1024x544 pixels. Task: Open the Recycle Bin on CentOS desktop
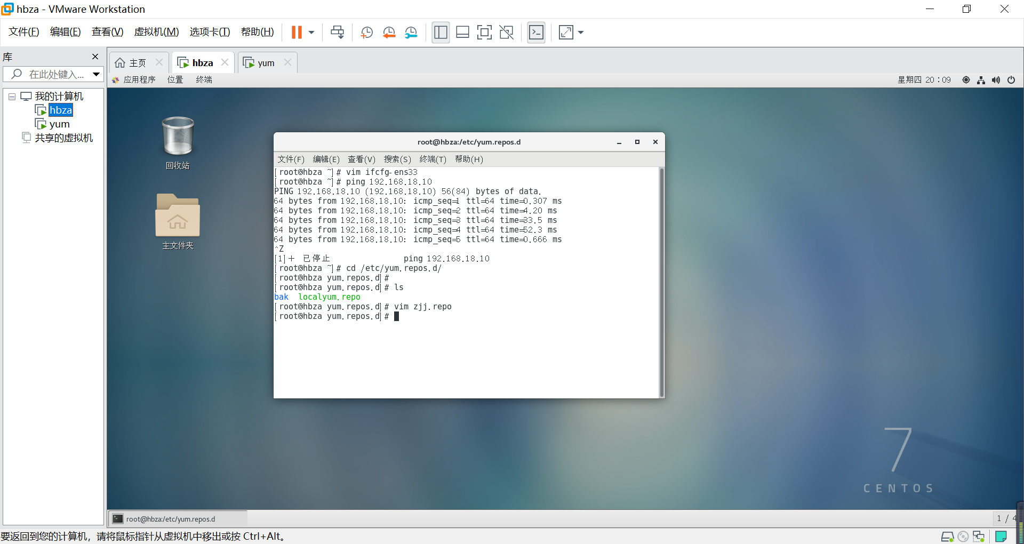point(178,137)
